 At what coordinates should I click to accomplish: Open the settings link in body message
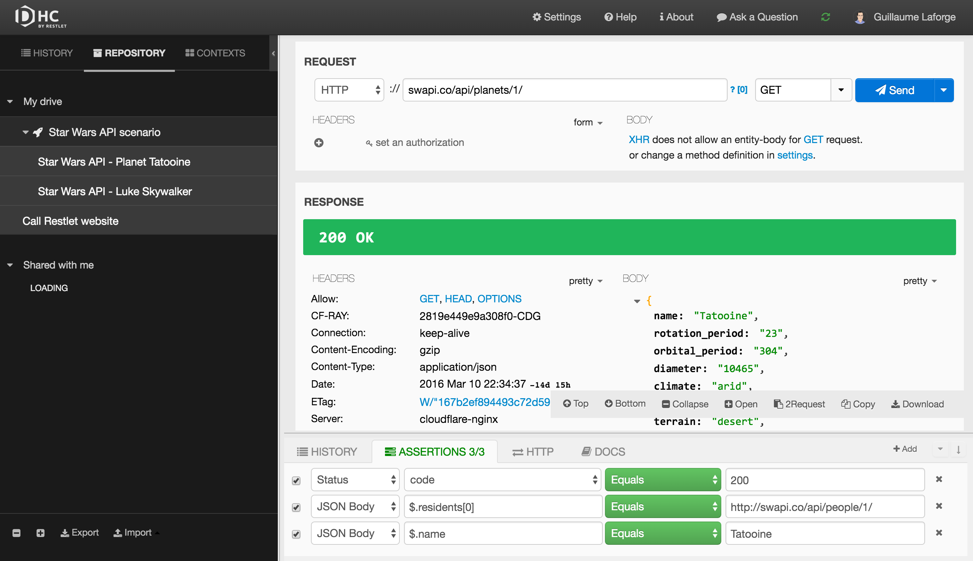(x=795, y=155)
